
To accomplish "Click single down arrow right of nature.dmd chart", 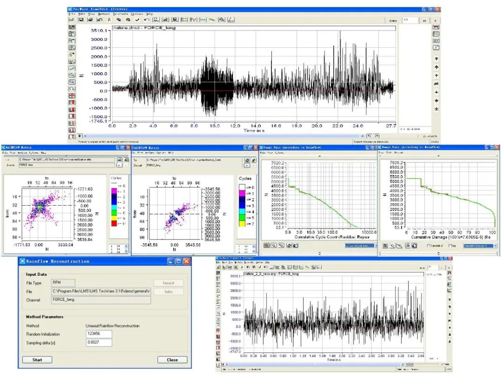I will (436, 92).
